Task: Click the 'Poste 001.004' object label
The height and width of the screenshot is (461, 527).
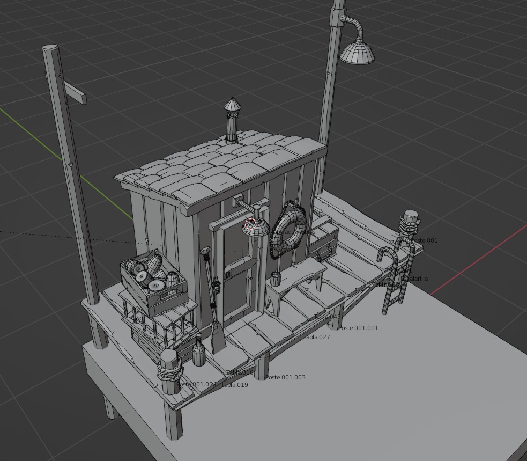Action: 196,384
